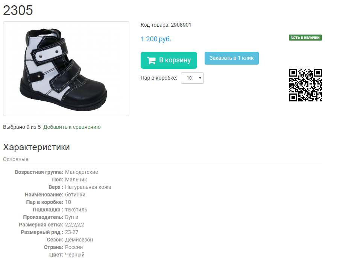Click the shopping cart icon in button
The width and height of the screenshot is (337, 267).
151,60
